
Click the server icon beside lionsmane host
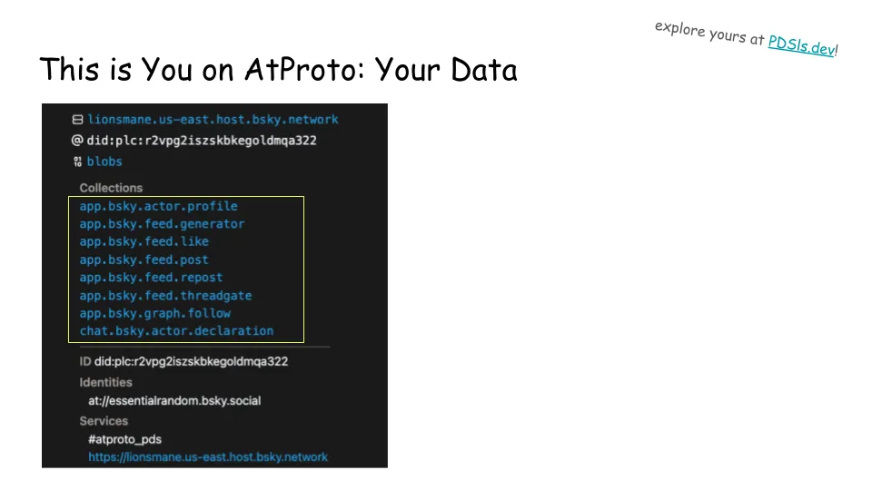coord(78,120)
